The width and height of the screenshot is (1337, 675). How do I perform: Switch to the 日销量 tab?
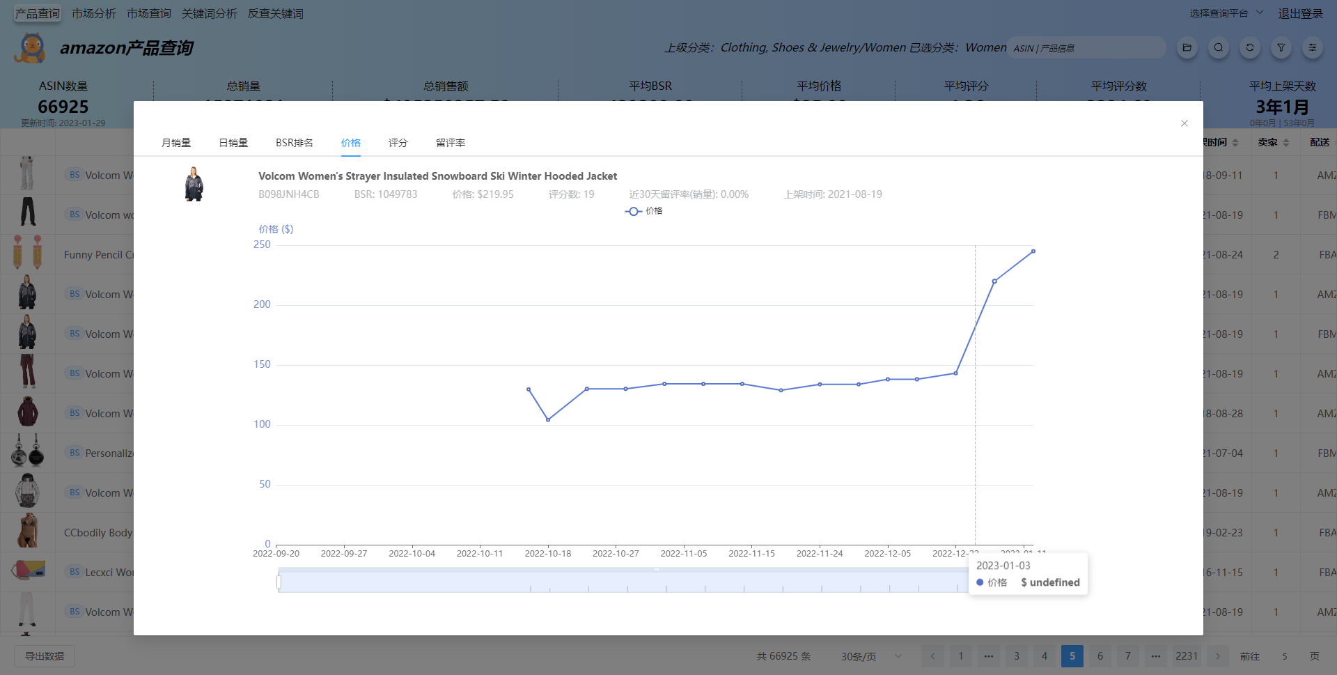[x=233, y=143]
